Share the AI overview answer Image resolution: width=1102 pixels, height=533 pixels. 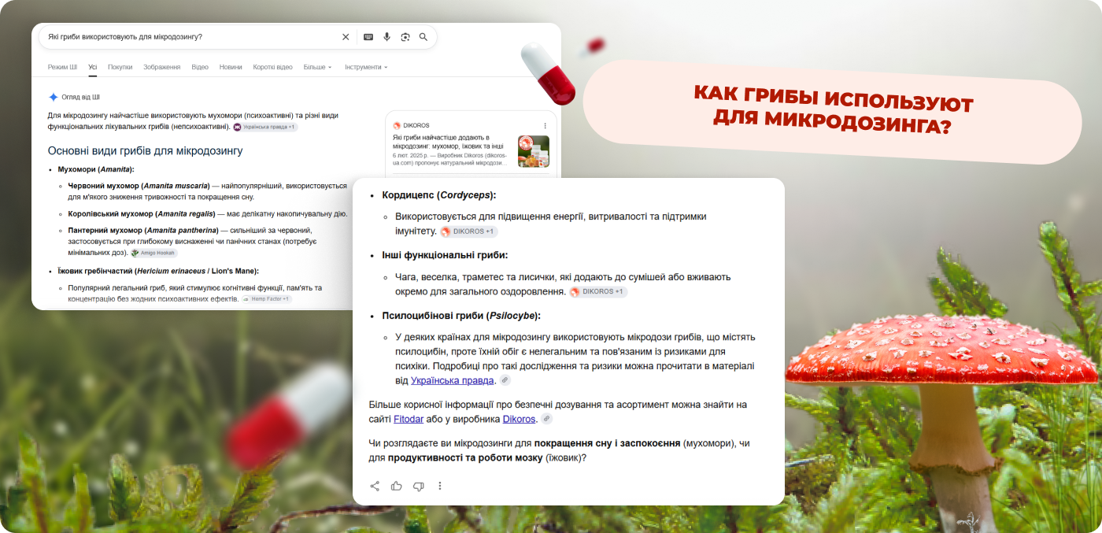[375, 486]
